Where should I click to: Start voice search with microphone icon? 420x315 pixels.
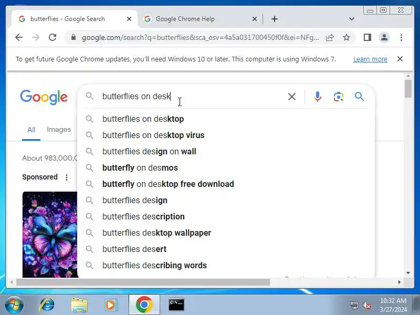coord(318,97)
